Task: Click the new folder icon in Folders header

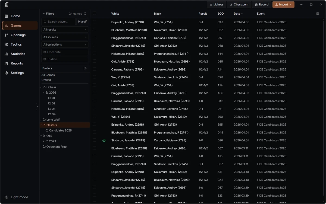Action: [x=85, y=68]
